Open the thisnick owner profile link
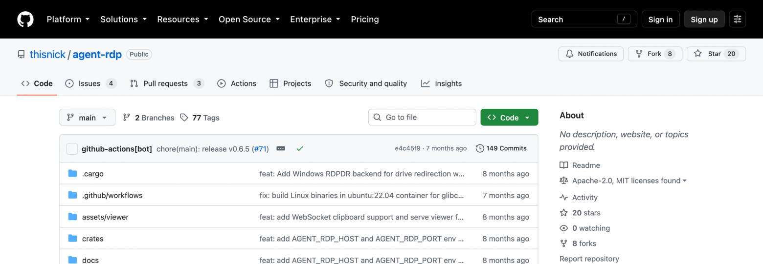 click(47, 55)
